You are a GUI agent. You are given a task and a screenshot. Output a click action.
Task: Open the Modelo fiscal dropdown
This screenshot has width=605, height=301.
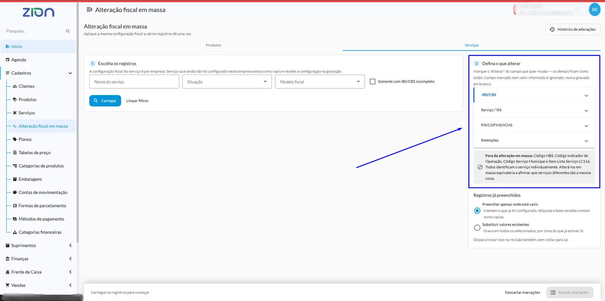(x=320, y=81)
